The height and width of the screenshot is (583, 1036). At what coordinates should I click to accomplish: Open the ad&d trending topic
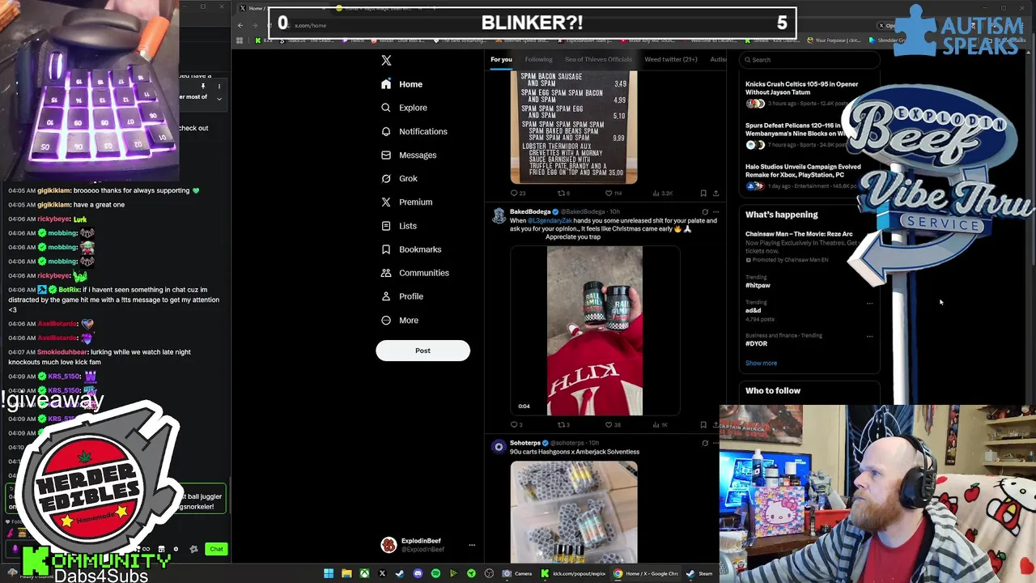[753, 310]
